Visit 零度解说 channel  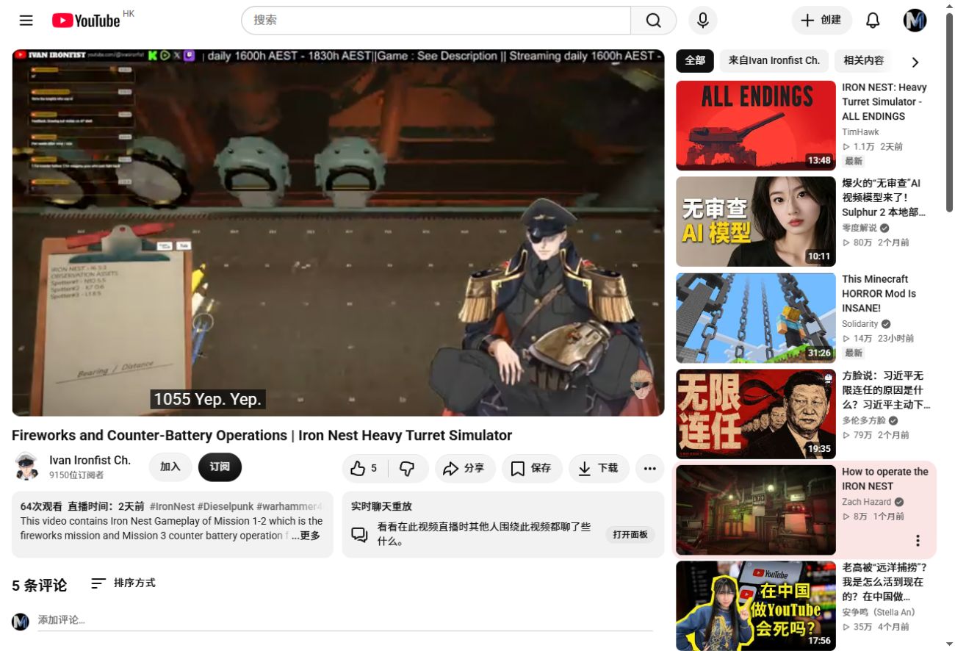point(860,228)
